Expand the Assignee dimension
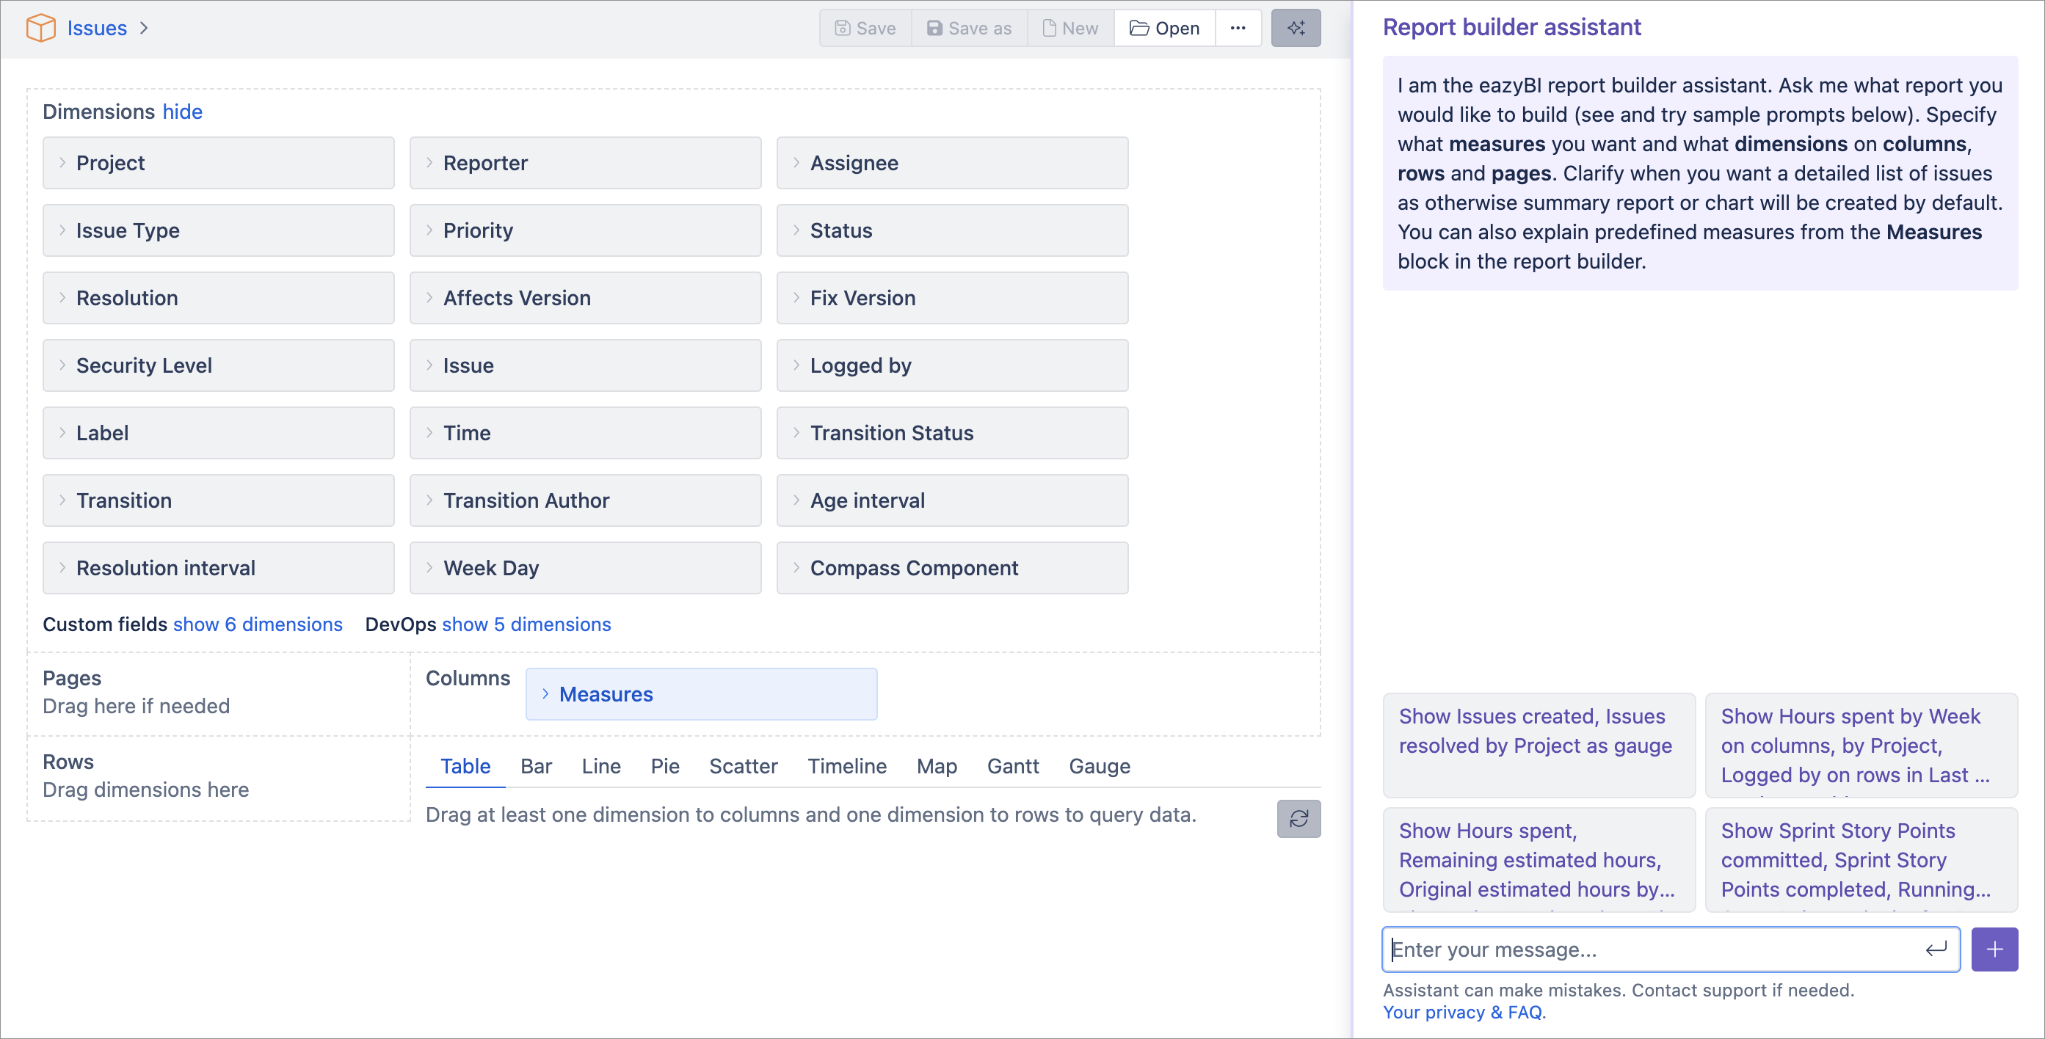Viewport: 2045px width, 1039px height. 952,163
